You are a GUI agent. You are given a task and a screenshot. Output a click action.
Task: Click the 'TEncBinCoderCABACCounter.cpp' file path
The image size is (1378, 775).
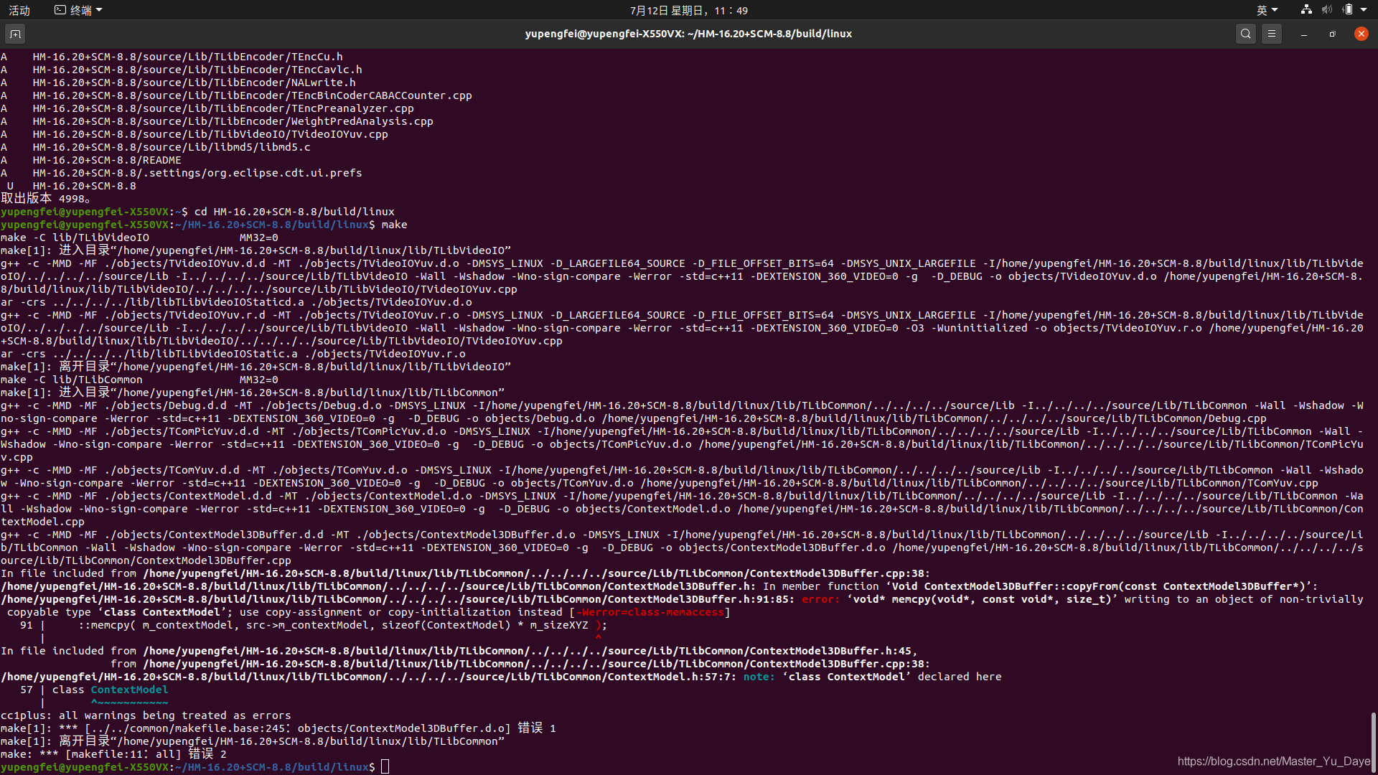coord(252,95)
